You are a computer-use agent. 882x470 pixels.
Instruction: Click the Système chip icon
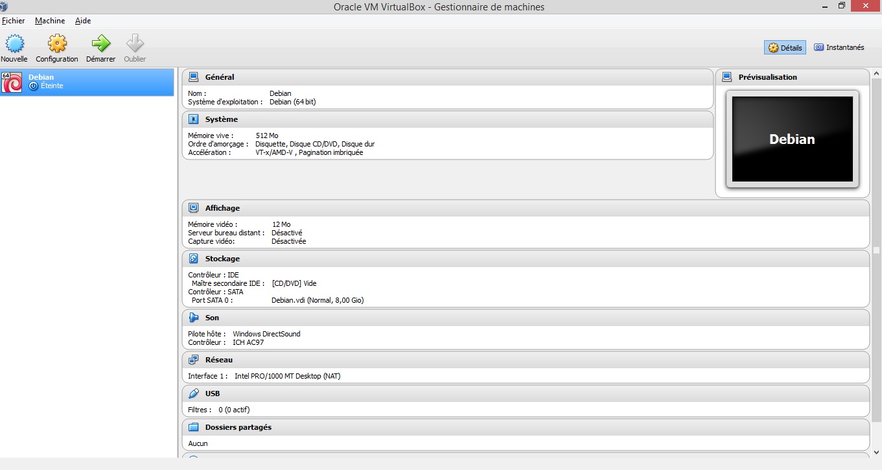click(x=193, y=119)
